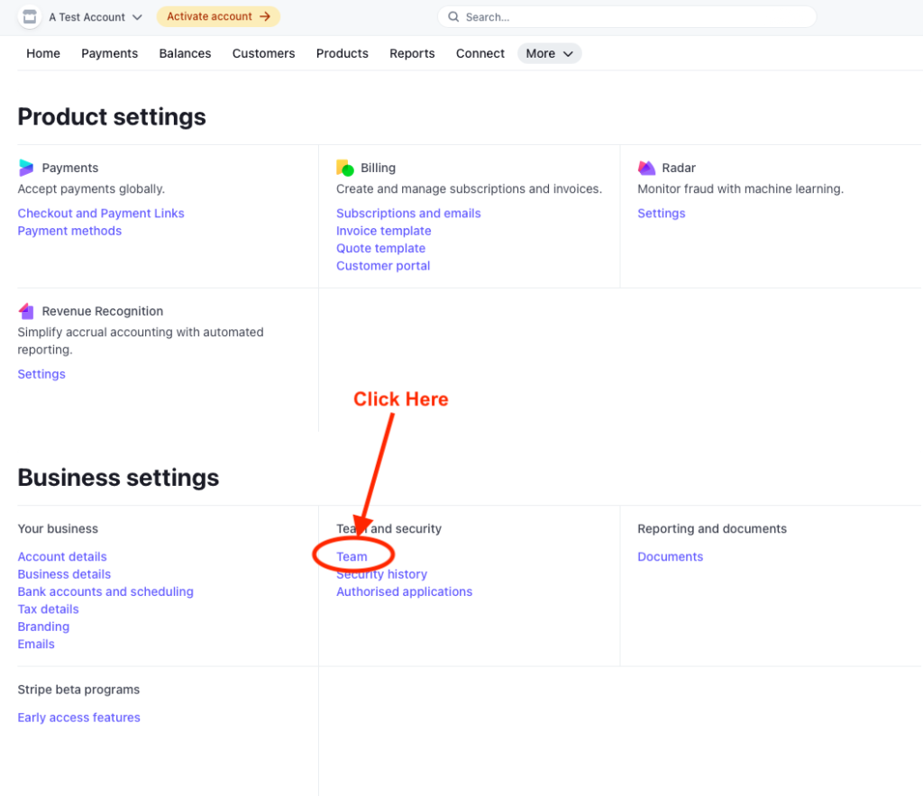Open the More navigation dropdown
The image size is (923, 796).
549,53
